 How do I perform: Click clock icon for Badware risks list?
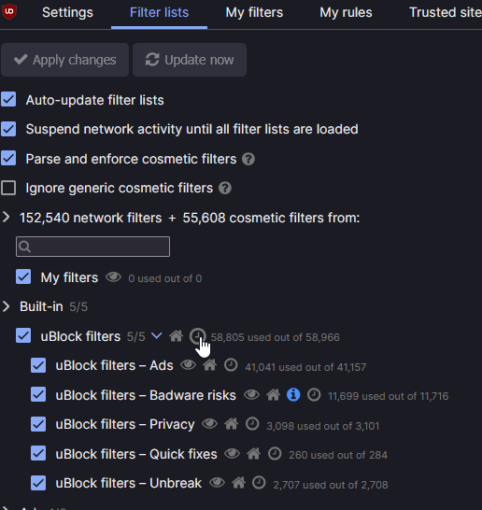click(314, 395)
